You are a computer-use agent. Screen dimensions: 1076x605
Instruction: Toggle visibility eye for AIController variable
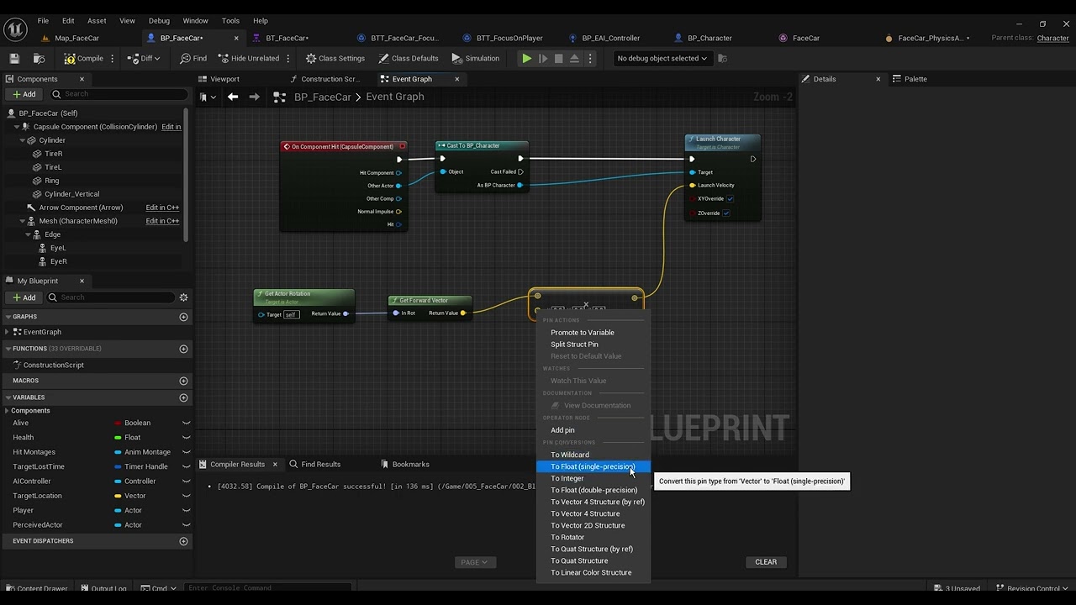click(187, 481)
